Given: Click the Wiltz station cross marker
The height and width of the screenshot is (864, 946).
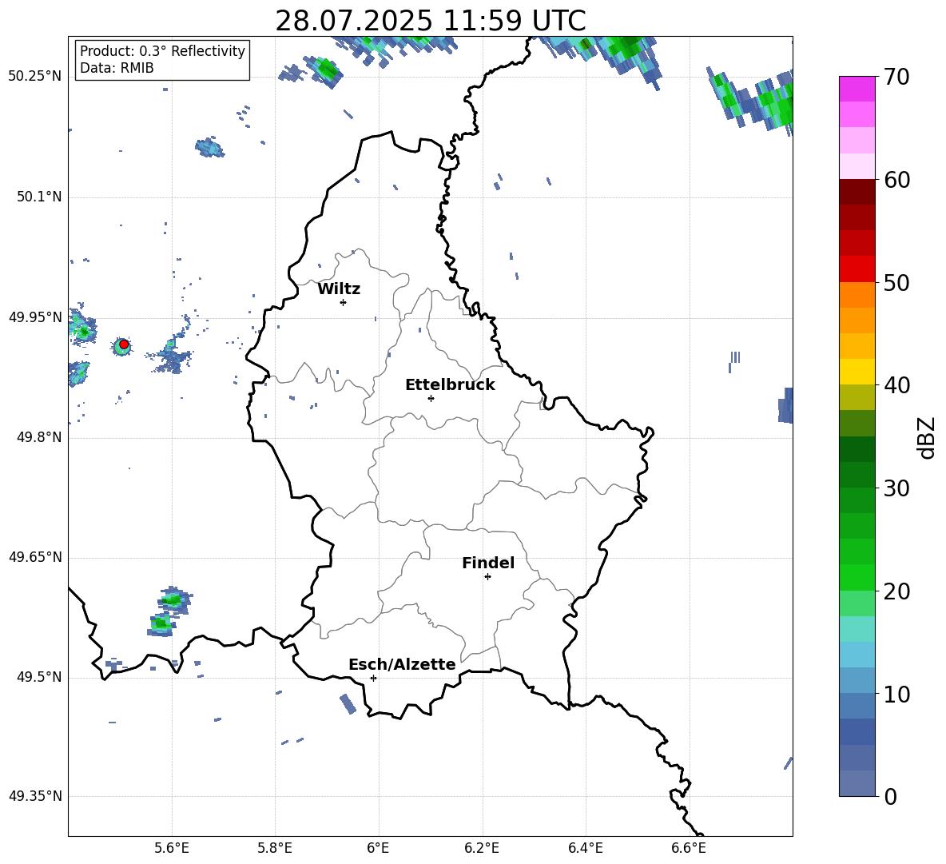Looking at the screenshot, I should pyautogui.click(x=344, y=302).
